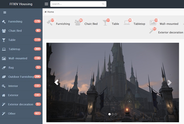Viewport: 184px width, 124px height.
Task: Open the Rug category in the sidebar
Action: (21, 68)
